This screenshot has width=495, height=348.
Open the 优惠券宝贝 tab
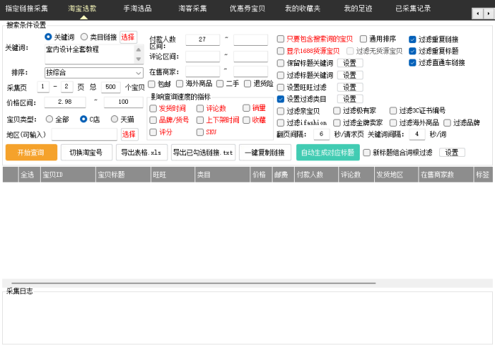pyautogui.click(x=247, y=9)
